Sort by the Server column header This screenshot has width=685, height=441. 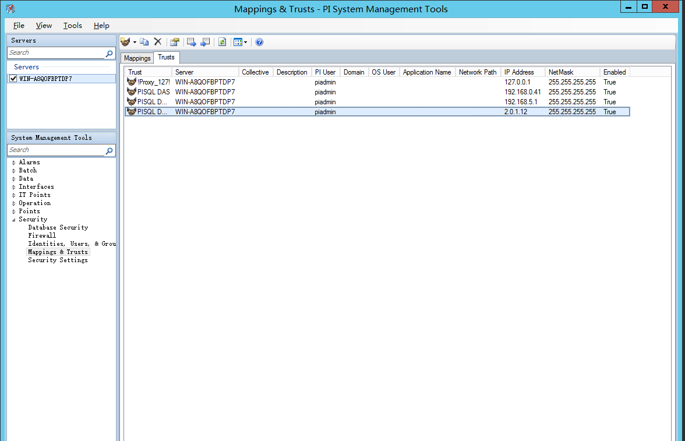click(205, 72)
